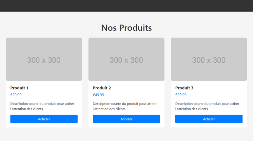The width and height of the screenshot is (253, 141).
Task: Click the Acheter button for Produit 1
Action: pyautogui.click(x=44, y=119)
